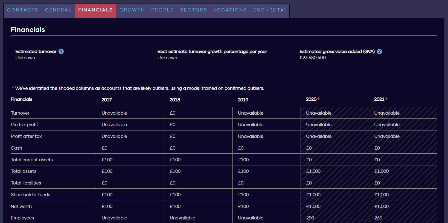The image size is (448, 223).
Task: Select the Shareholder funds row label
Action: click(30, 195)
